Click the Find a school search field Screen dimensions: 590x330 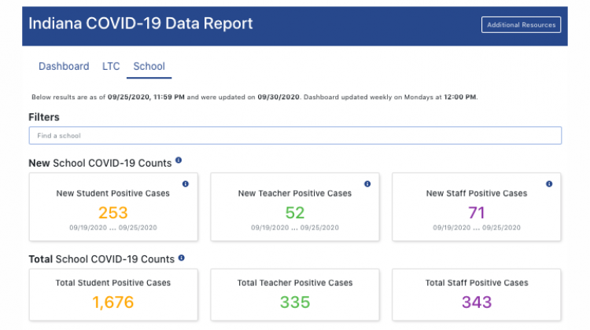[x=295, y=136]
